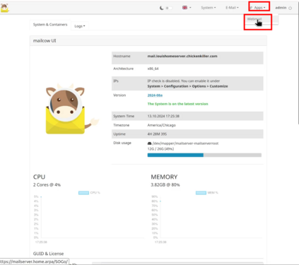Switch to the System & Containers tab
This screenshot has height=265, width=299.
coord(50,25)
